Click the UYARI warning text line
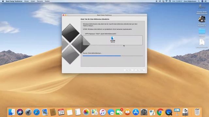The height and width of the screenshot is (117, 209). (x=107, y=29)
